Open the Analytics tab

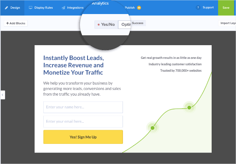(100, 3)
